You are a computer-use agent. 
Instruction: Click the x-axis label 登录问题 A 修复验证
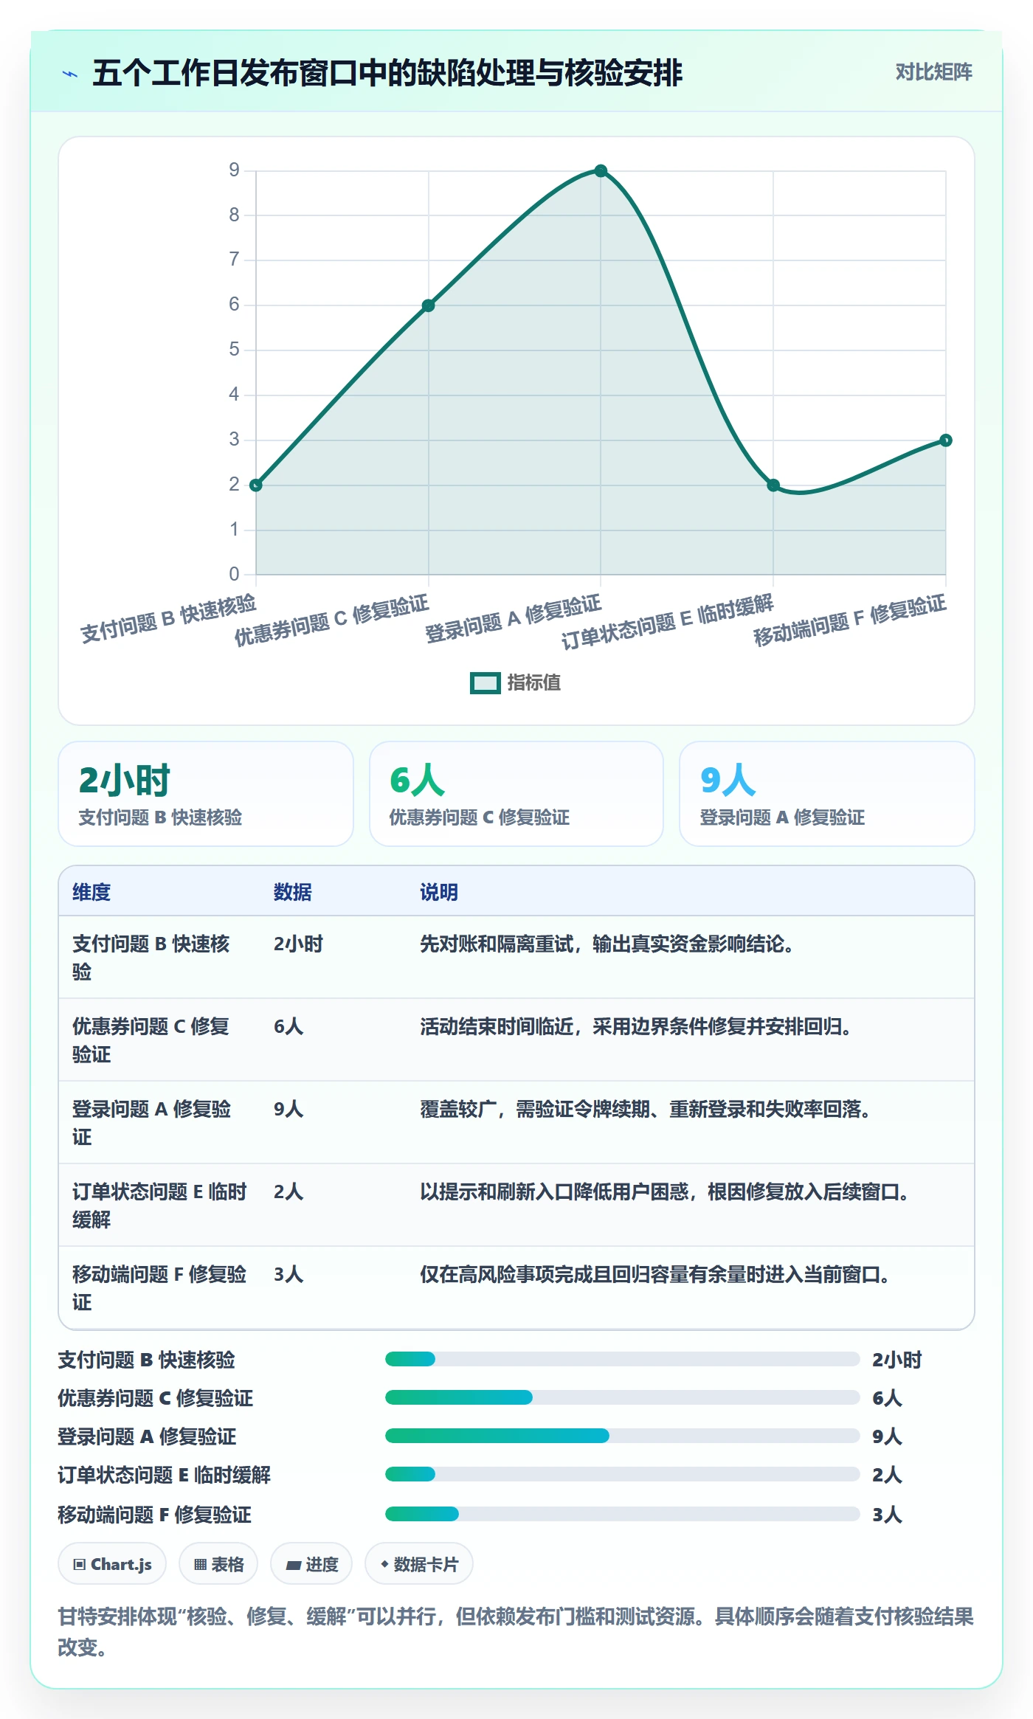(x=514, y=618)
